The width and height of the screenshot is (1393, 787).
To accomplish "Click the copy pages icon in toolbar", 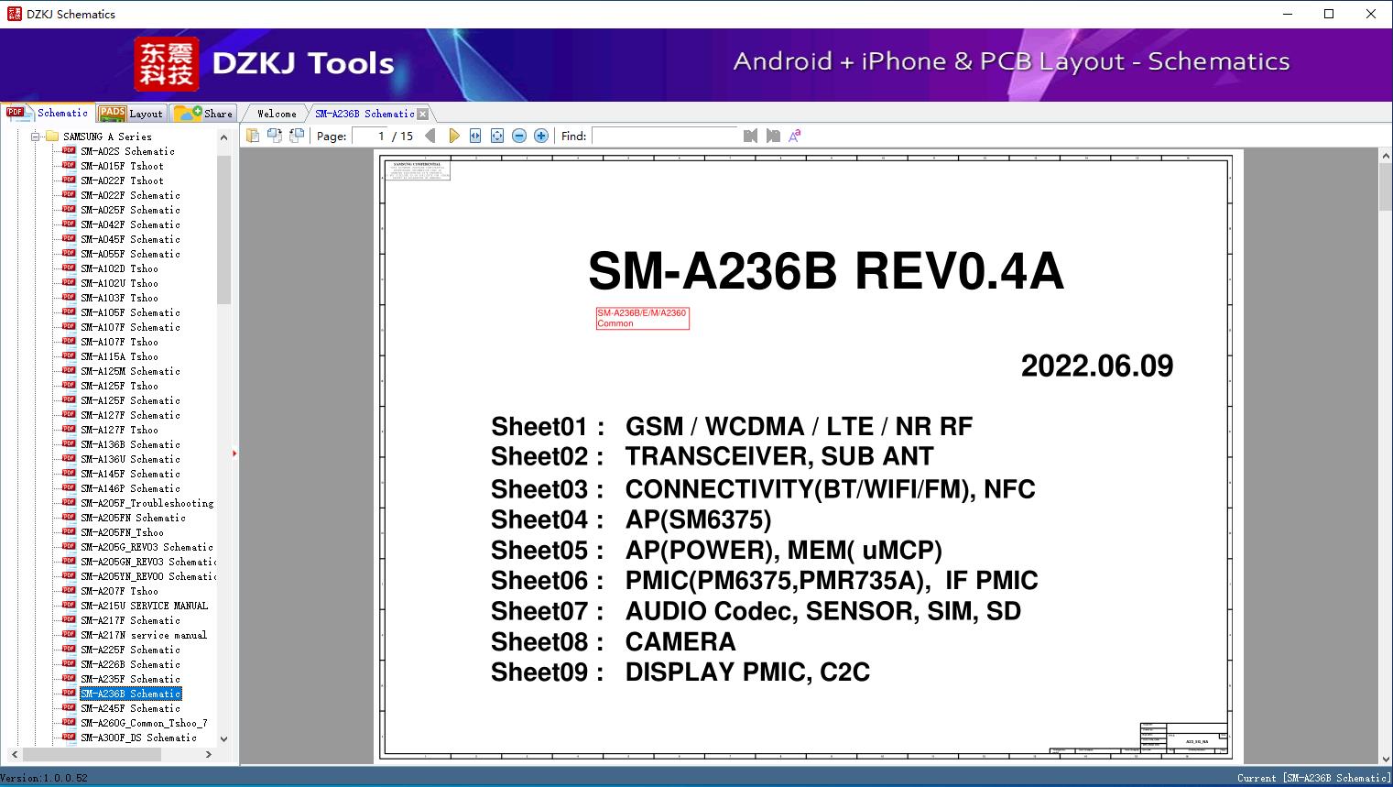I will click(252, 136).
